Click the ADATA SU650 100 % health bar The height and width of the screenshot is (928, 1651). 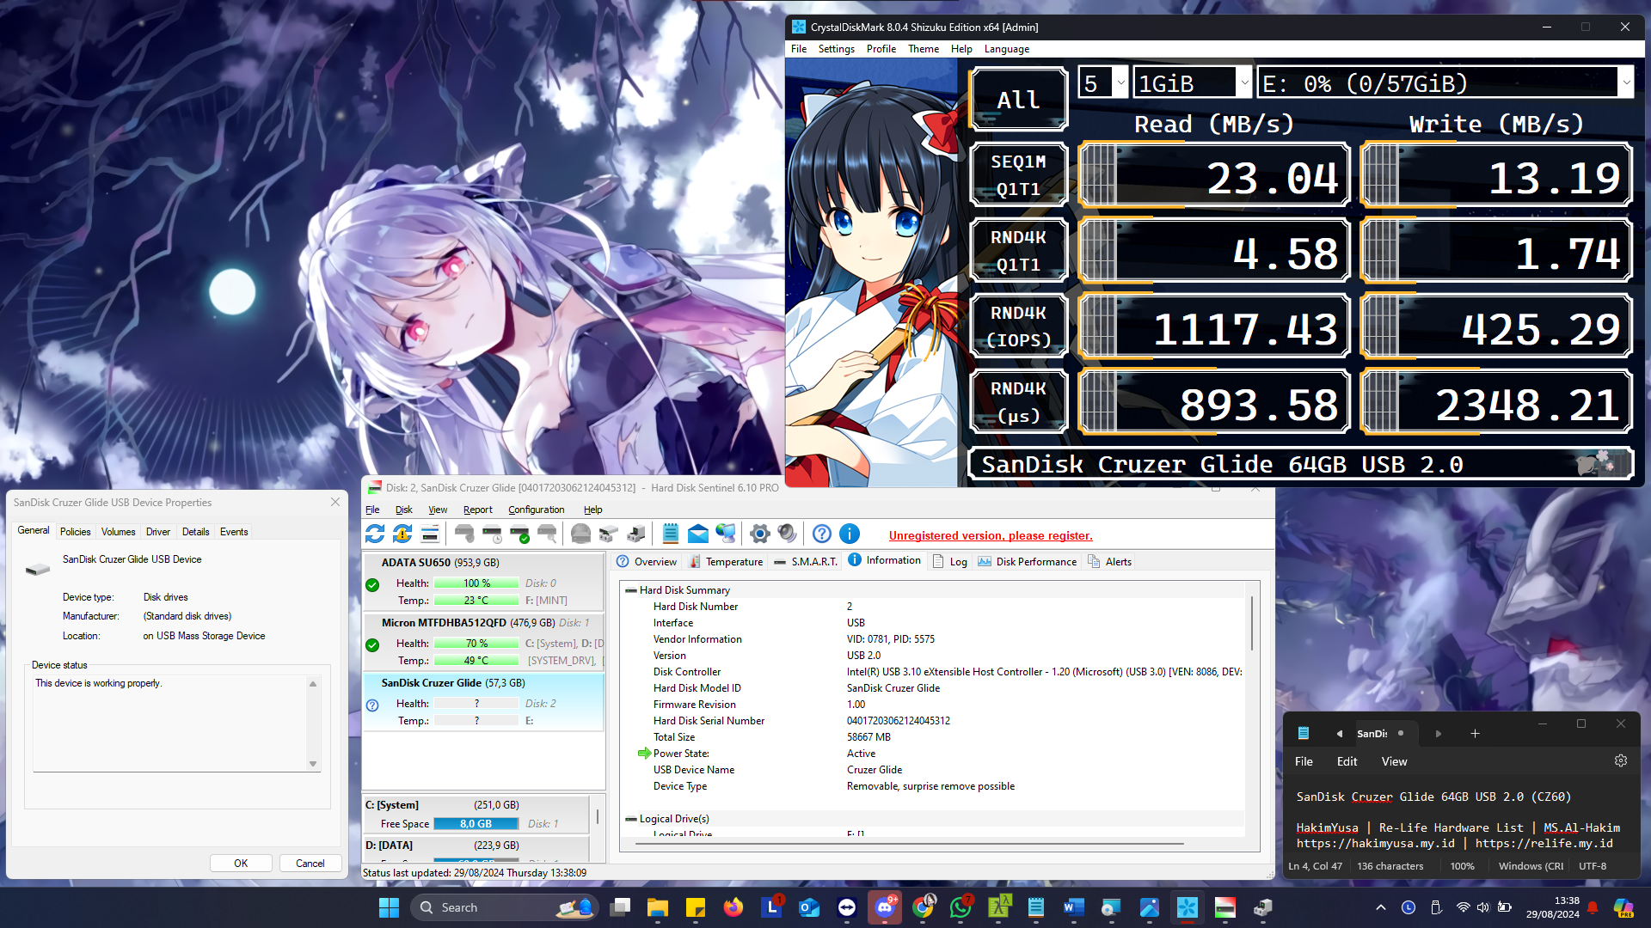coord(476,583)
